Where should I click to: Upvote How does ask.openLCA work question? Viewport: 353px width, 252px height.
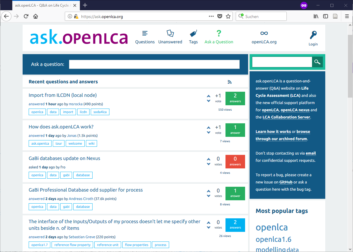click(x=209, y=128)
